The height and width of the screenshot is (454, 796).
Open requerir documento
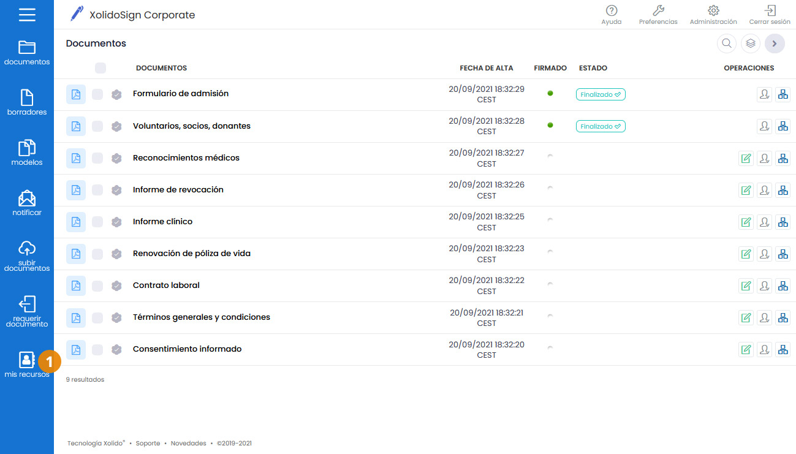[27, 312]
